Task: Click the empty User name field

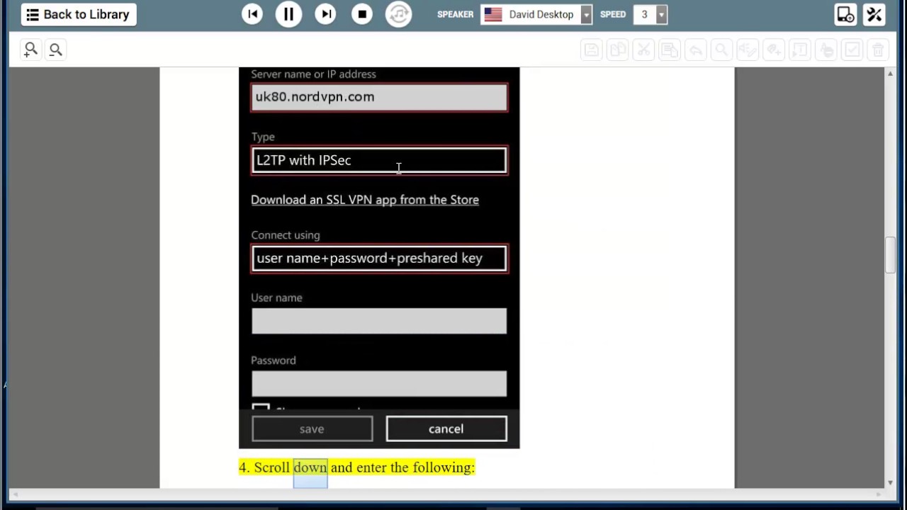Action: click(379, 321)
